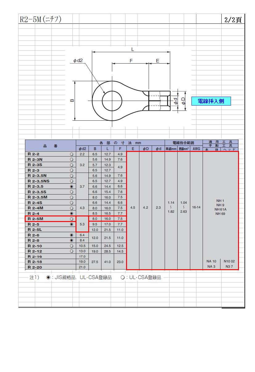Select the "R 2-4S" part number
255x372 pixels.
pos(35,203)
